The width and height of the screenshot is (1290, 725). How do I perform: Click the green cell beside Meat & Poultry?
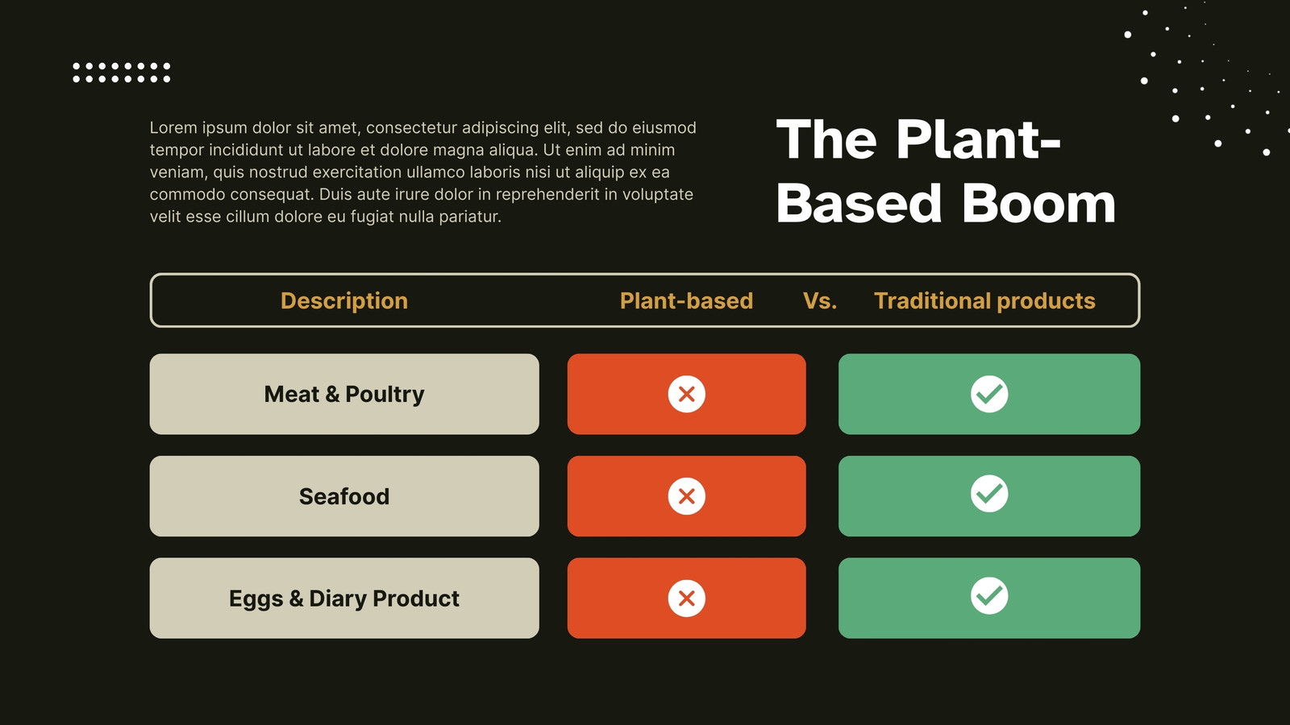[x=989, y=394]
